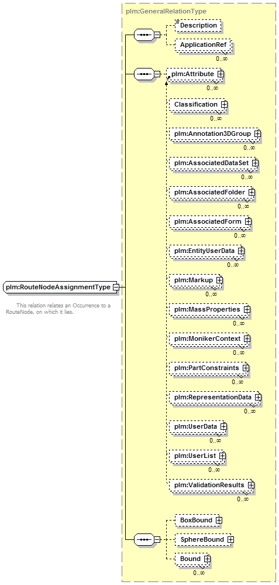Expand the plm:AssociatedFolder plus icon

pyautogui.click(x=252, y=192)
